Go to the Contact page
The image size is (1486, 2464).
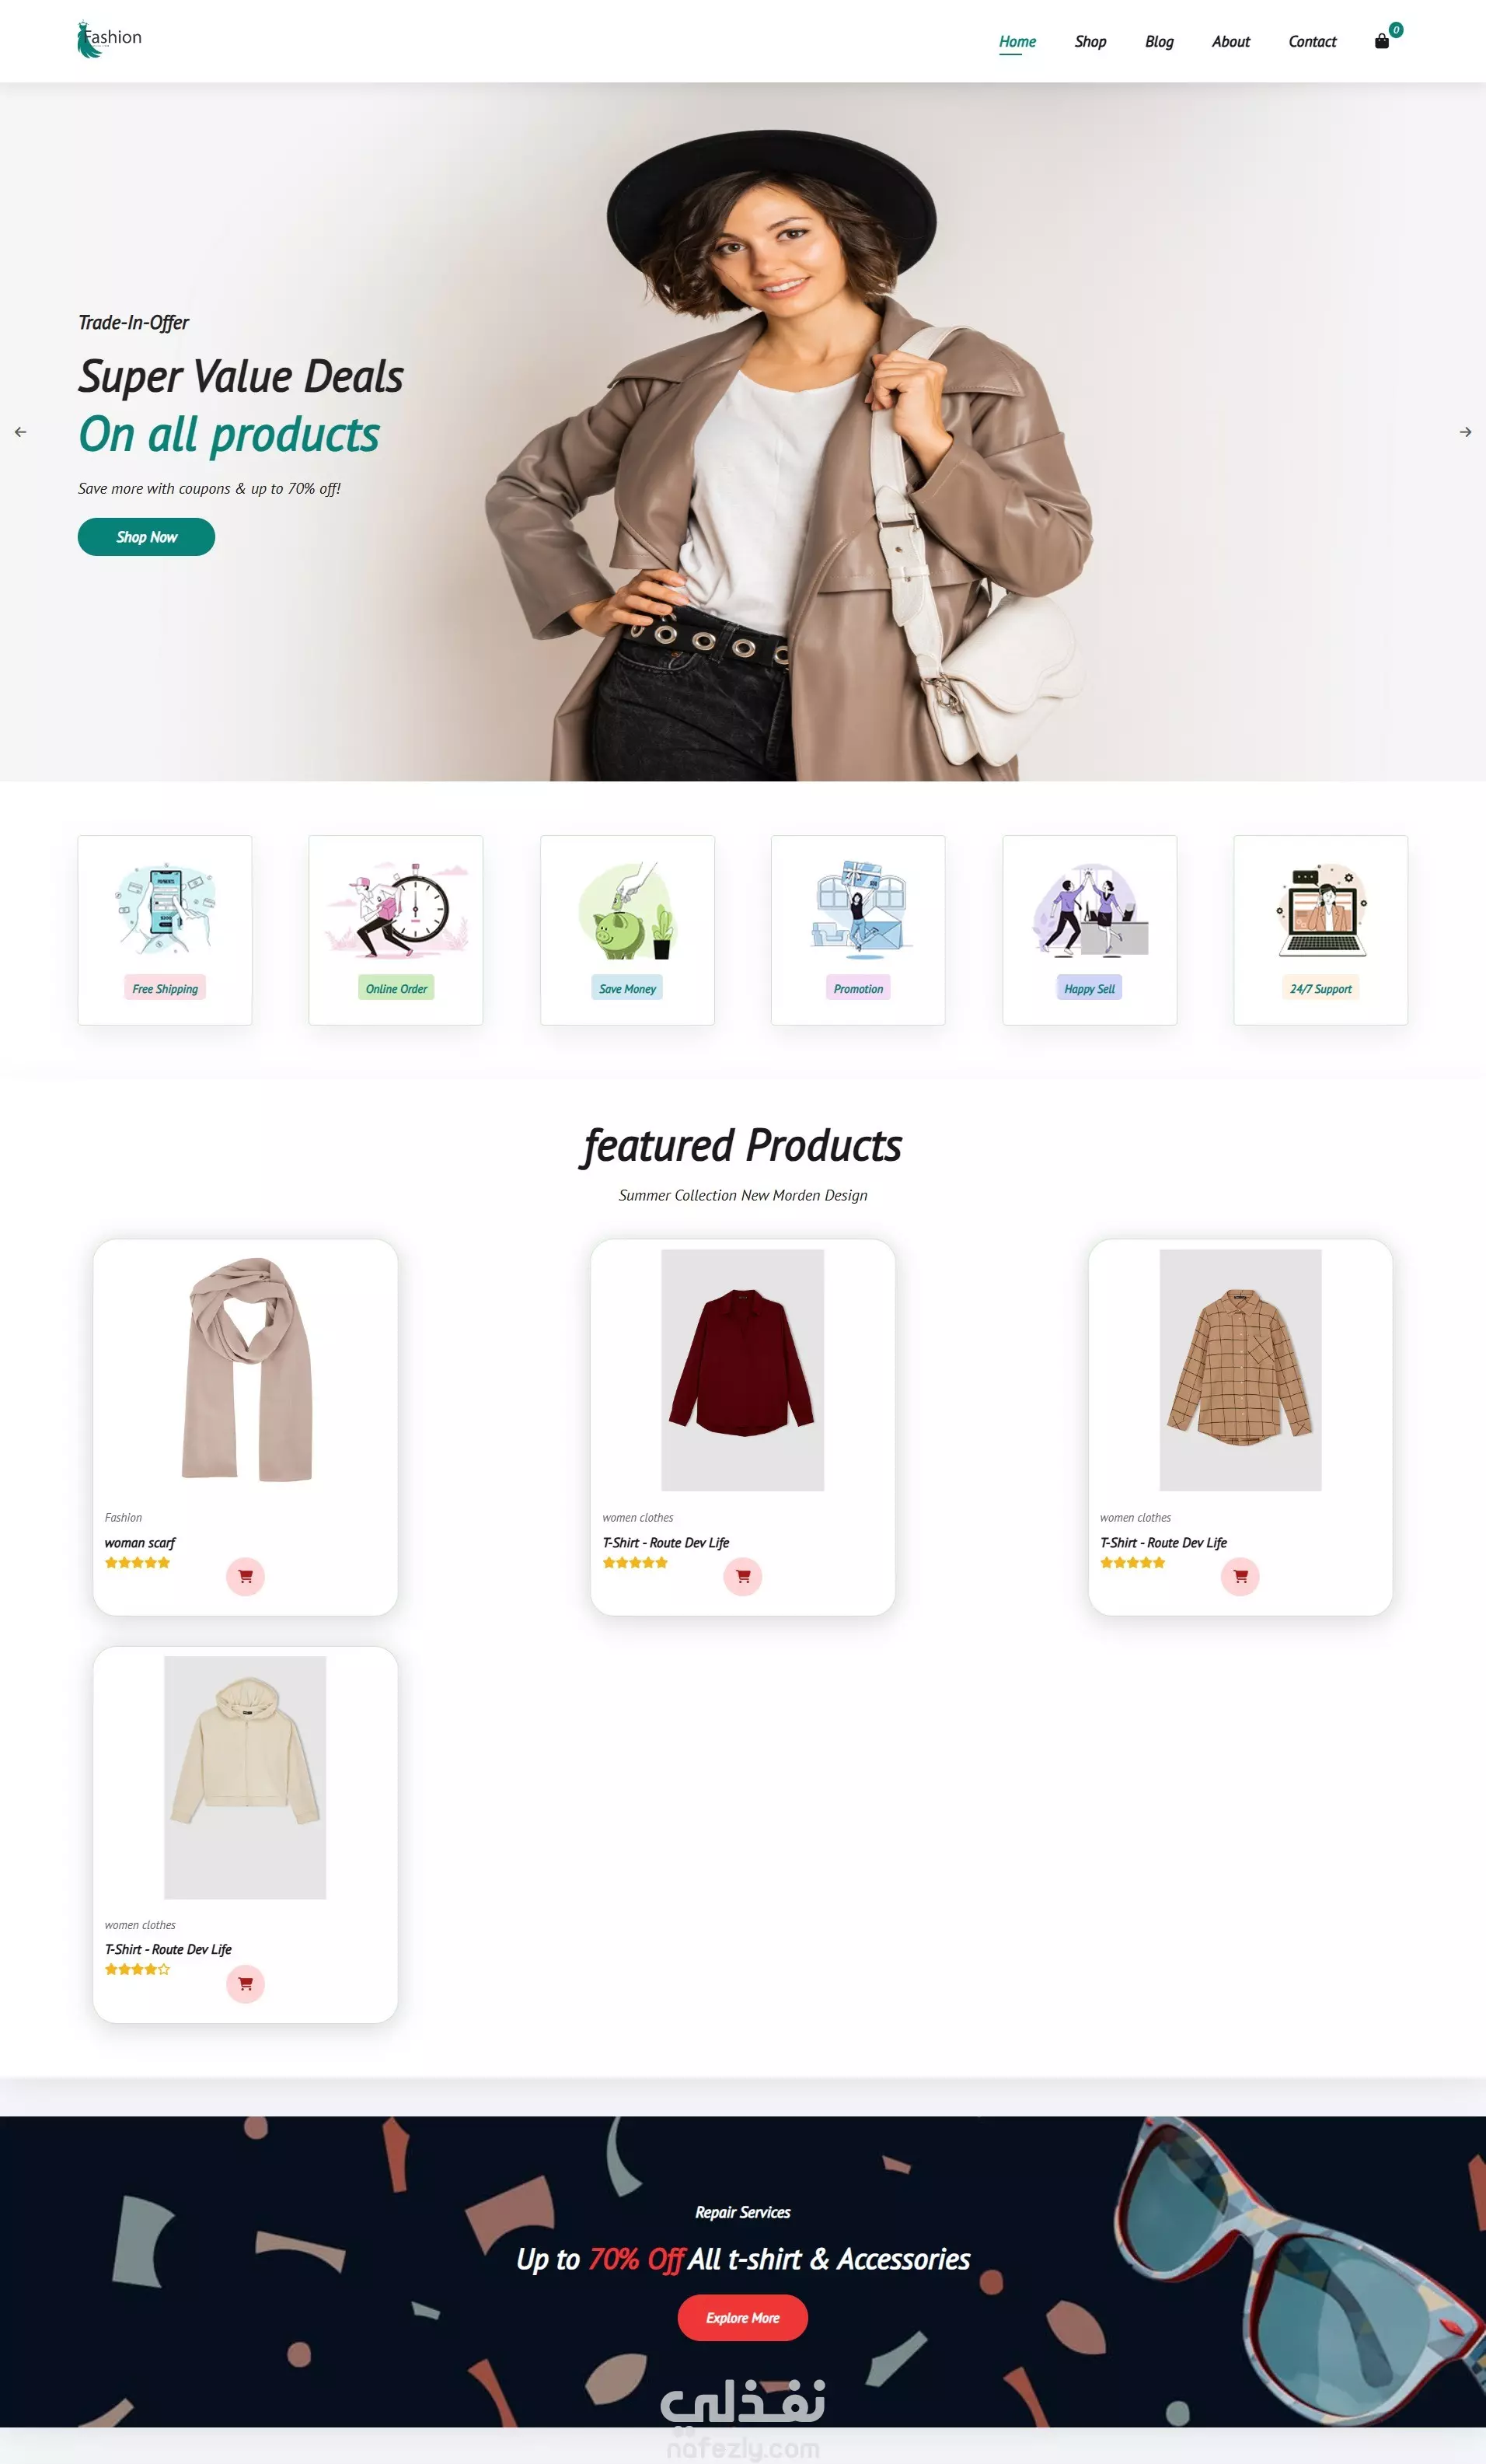click(1312, 41)
